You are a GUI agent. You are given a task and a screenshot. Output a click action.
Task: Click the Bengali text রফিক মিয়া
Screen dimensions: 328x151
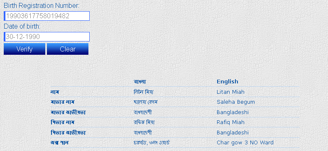coord(144,122)
